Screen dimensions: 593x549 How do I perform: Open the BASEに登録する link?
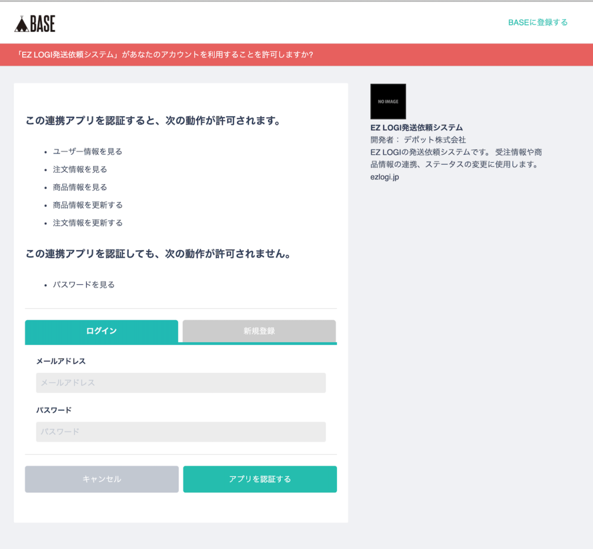pos(537,23)
